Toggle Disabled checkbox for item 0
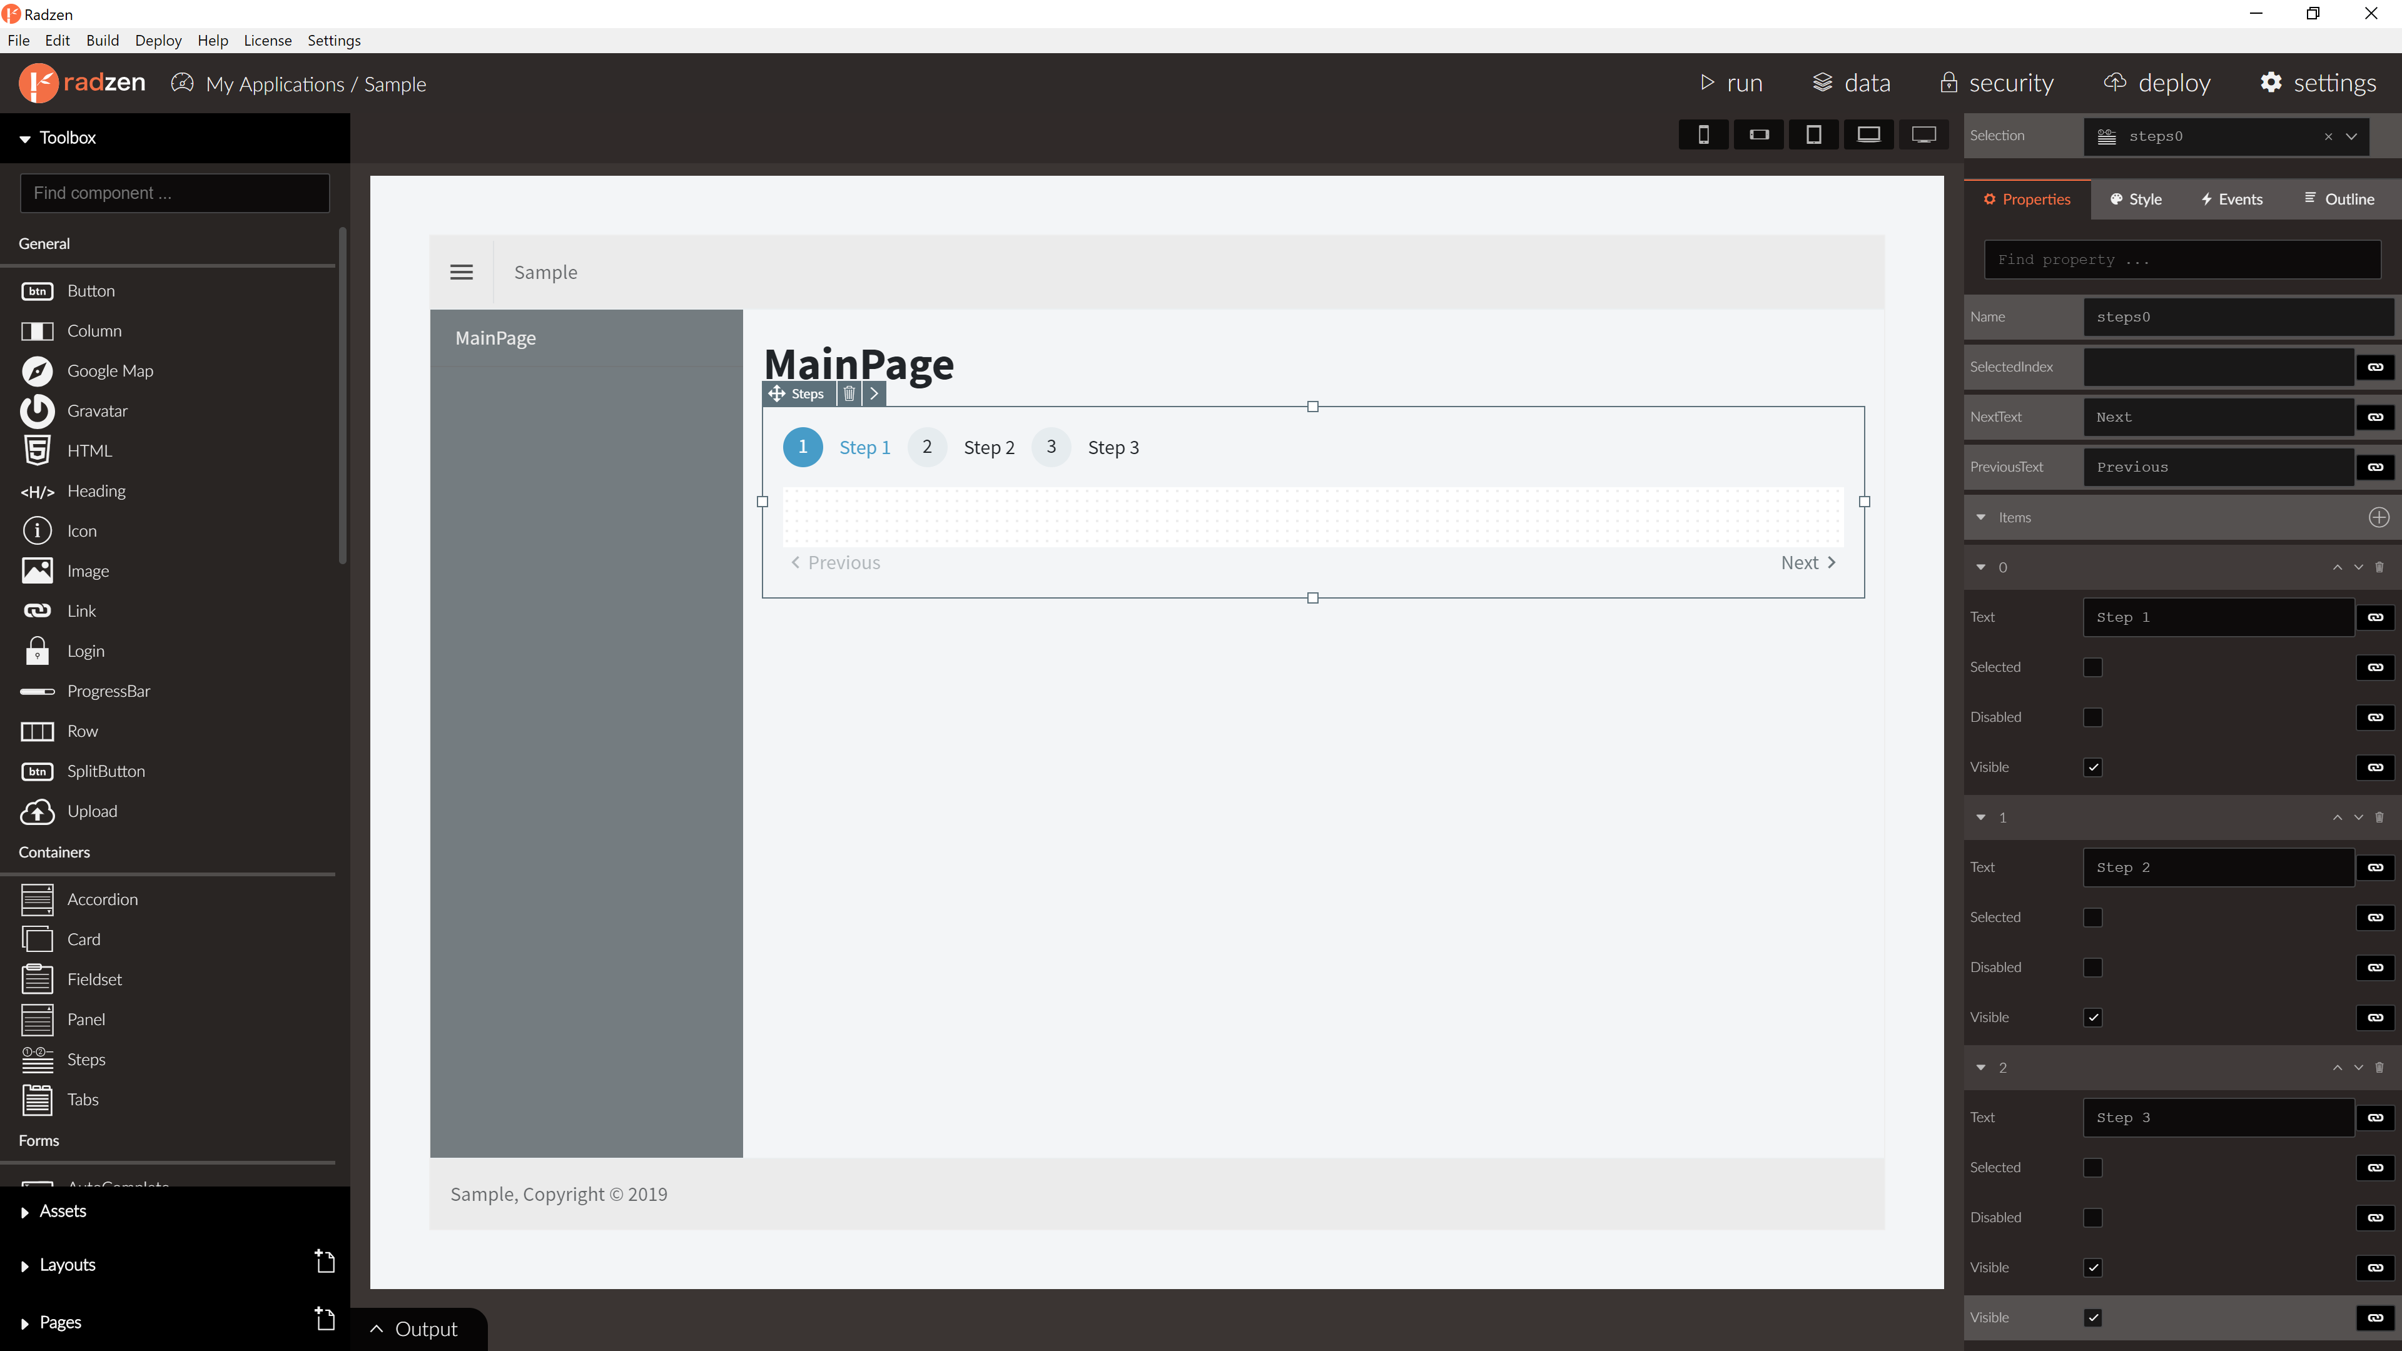Image resolution: width=2402 pixels, height=1351 pixels. pos(2094,718)
